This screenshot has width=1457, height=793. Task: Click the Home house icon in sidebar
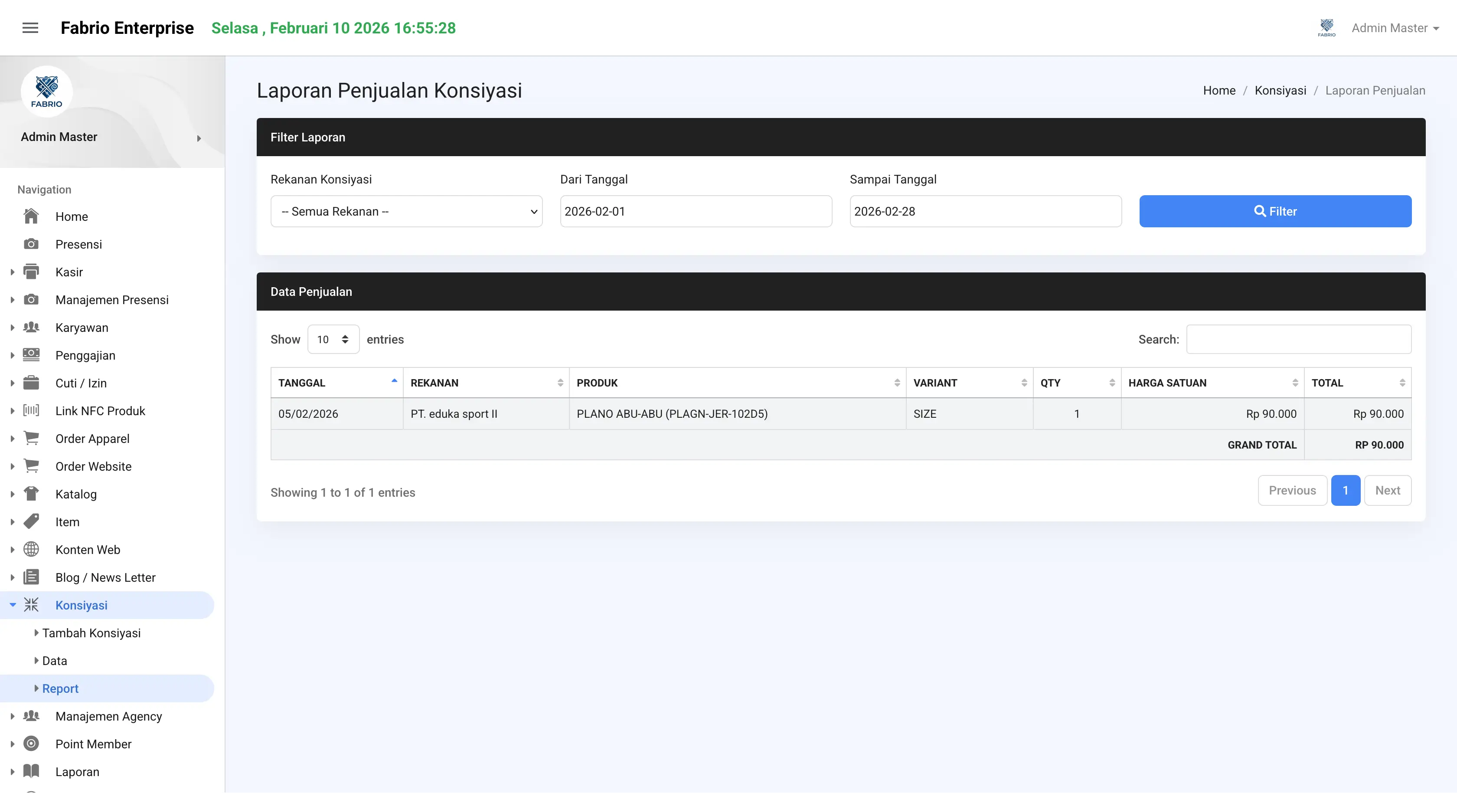pyautogui.click(x=31, y=216)
